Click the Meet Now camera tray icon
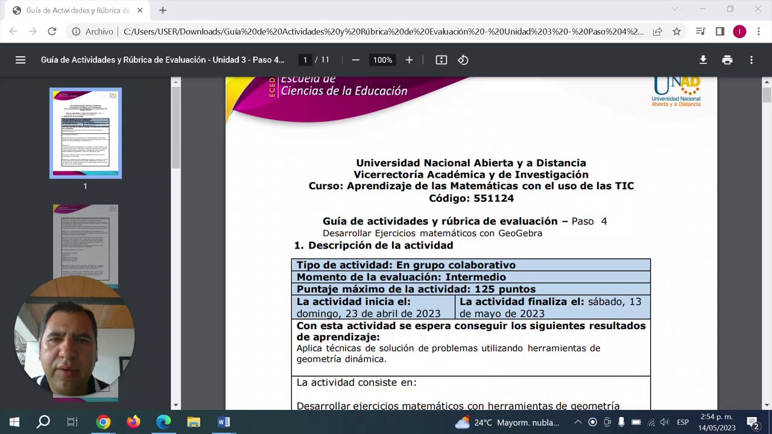Screen dimensions: 772x434 (x=607, y=423)
